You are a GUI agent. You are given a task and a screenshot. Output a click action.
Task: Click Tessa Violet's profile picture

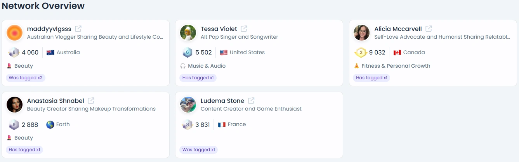[x=188, y=33]
